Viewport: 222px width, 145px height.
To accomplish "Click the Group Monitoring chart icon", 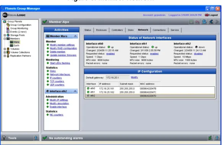I will pyautogui.click(x=8, y=28).
